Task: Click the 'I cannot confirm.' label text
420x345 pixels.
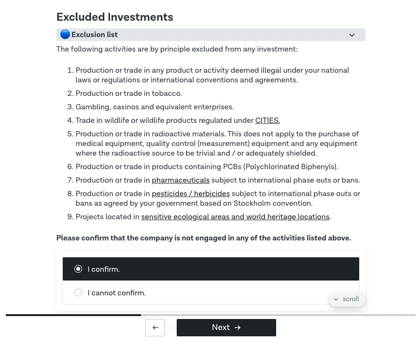Action: coord(116,293)
